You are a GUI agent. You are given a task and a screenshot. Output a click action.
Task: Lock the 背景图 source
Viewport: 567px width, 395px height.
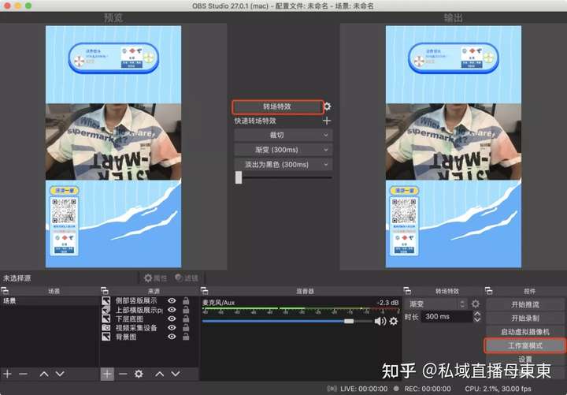click(x=186, y=337)
